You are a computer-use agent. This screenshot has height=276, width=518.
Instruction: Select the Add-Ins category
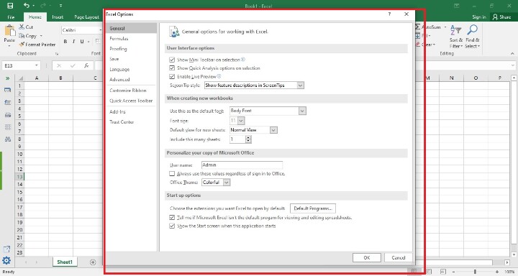pyautogui.click(x=117, y=112)
